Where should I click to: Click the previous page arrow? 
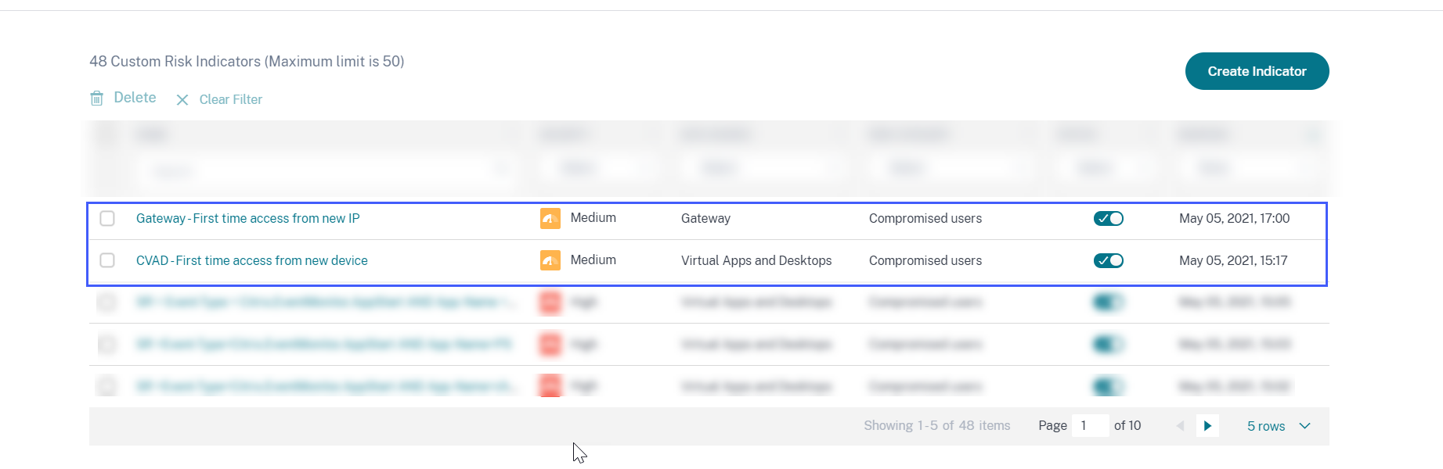(1181, 426)
